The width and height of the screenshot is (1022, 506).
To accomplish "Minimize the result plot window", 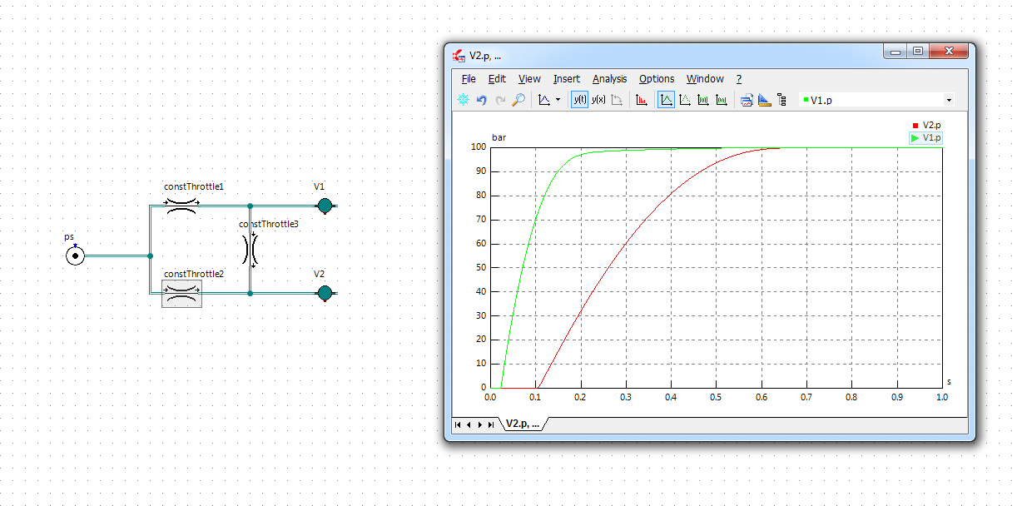I will point(895,52).
